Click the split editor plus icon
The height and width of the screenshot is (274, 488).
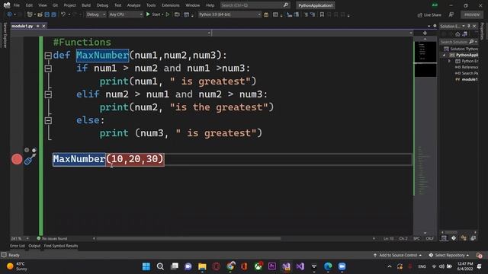[x=425, y=33]
